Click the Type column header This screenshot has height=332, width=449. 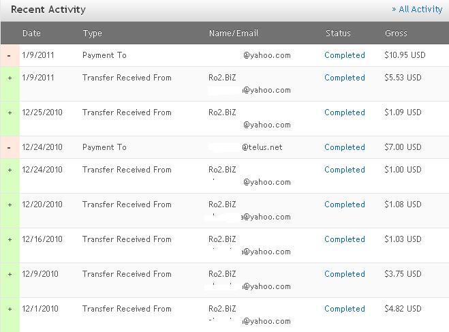93,33
